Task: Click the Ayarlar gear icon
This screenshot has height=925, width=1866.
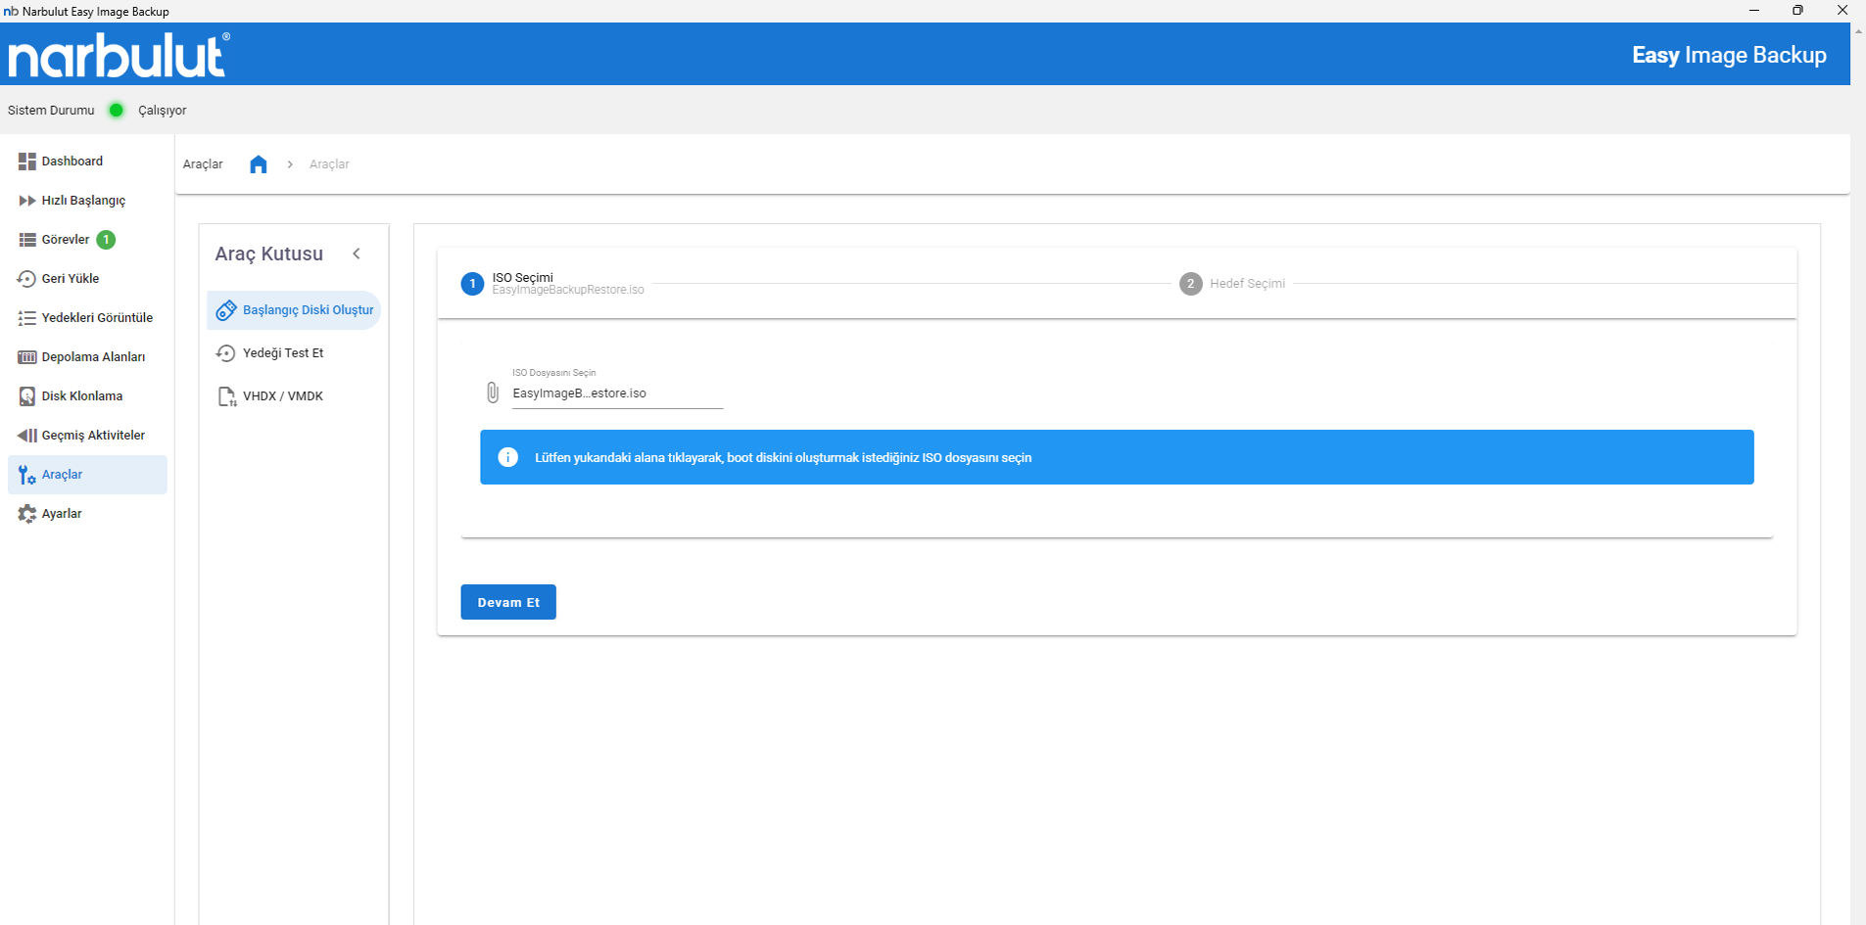Action: (26, 514)
